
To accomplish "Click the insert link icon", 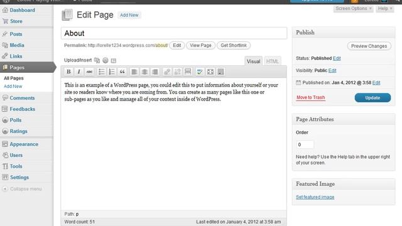I will [167, 72].
